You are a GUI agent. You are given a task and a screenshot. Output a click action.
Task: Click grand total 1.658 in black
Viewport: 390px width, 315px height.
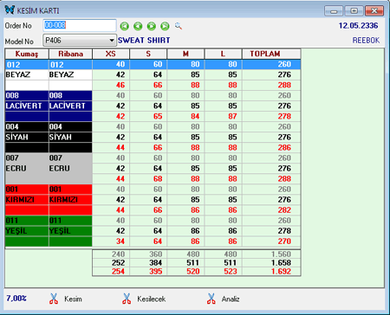coord(281,263)
